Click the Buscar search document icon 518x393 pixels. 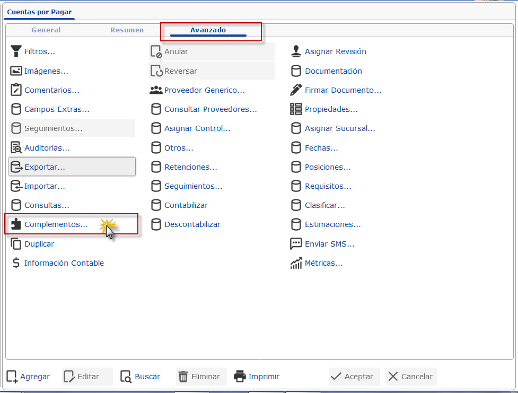(126, 377)
